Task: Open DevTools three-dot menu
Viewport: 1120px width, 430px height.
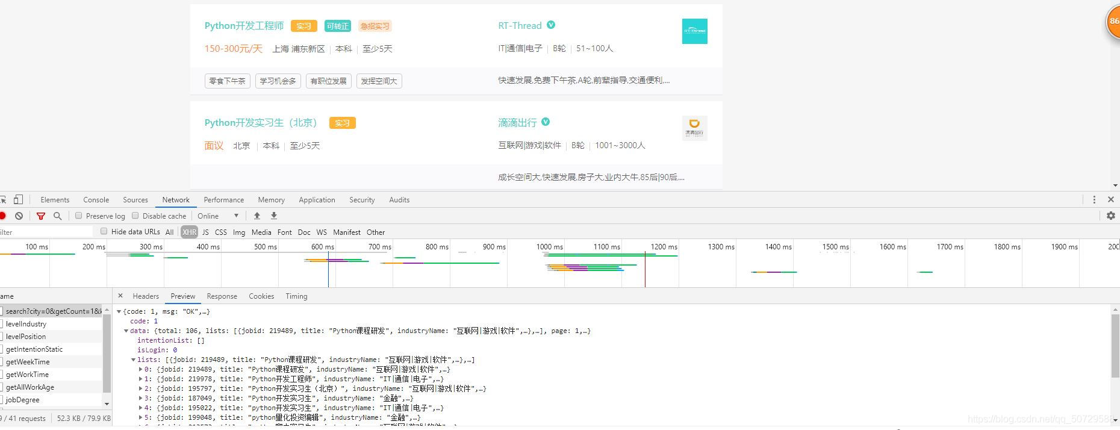Action: point(1094,199)
